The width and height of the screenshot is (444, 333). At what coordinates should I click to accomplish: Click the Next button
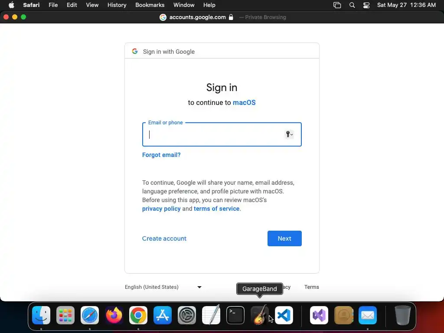click(x=284, y=238)
